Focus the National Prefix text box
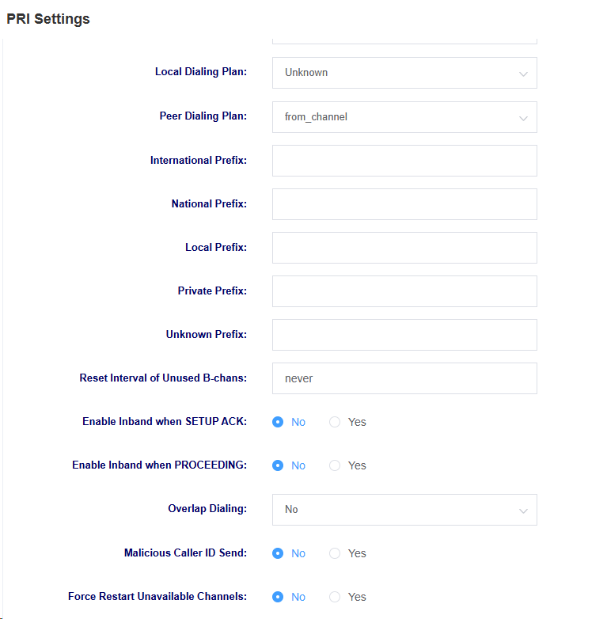This screenshot has width=607, height=619. [x=404, y=204]
